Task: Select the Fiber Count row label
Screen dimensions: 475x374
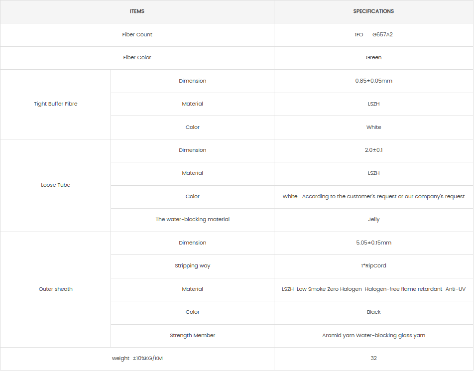Action: click(137, 34)
